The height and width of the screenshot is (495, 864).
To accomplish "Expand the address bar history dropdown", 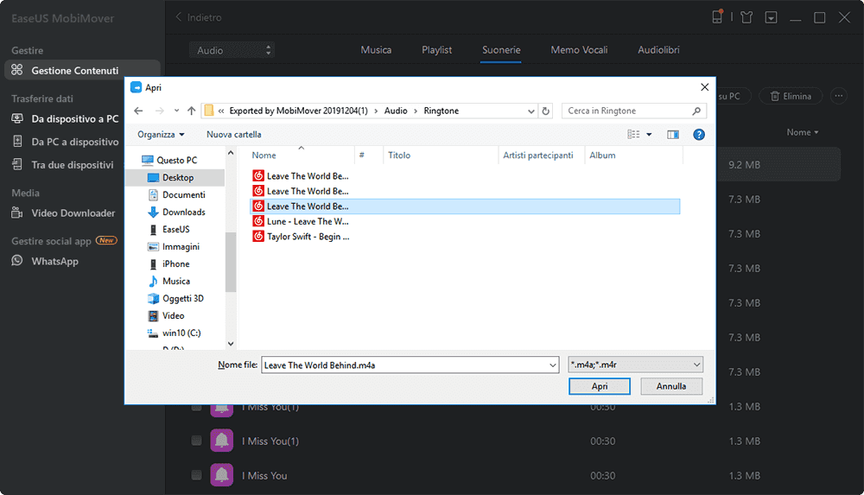I will pyautogui.click(x=530, y=111).
